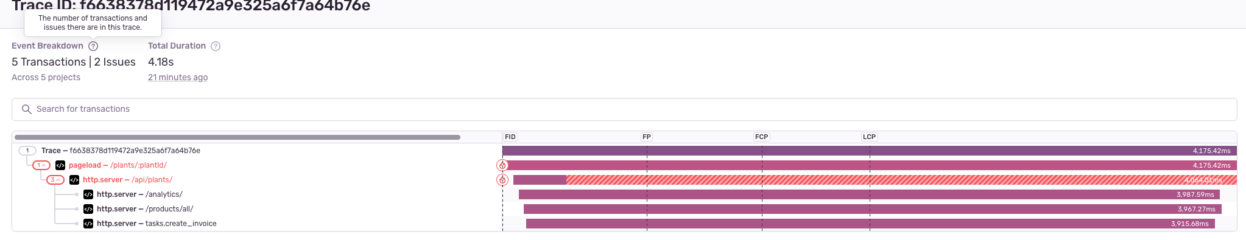The image size is (1246, 240).
Task: Click the LCP marker label
Action: (x=869, y=137)
